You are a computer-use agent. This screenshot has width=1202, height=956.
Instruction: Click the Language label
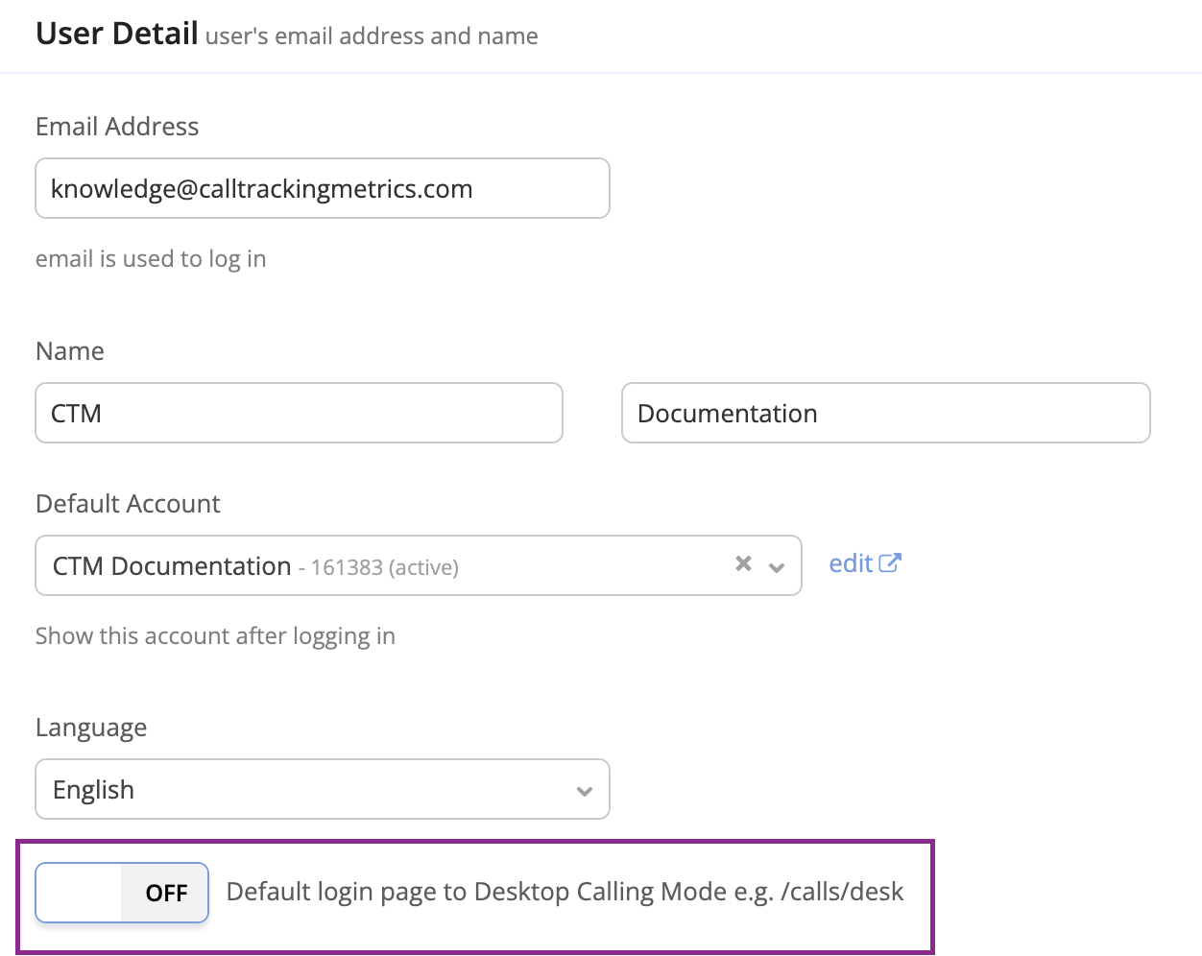pos(91,728)
